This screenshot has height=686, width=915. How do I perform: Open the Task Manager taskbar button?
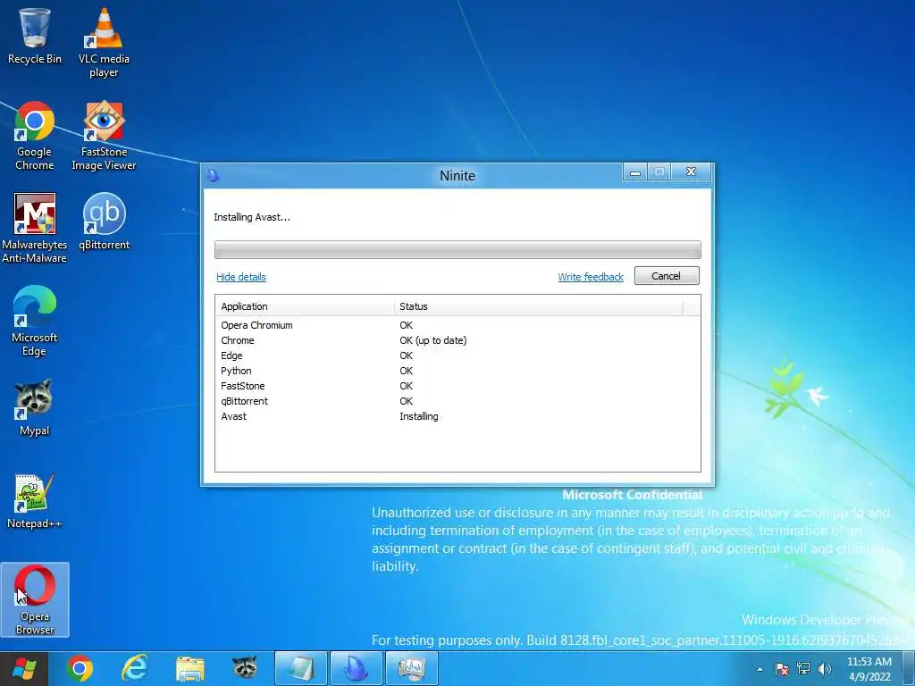412,668
